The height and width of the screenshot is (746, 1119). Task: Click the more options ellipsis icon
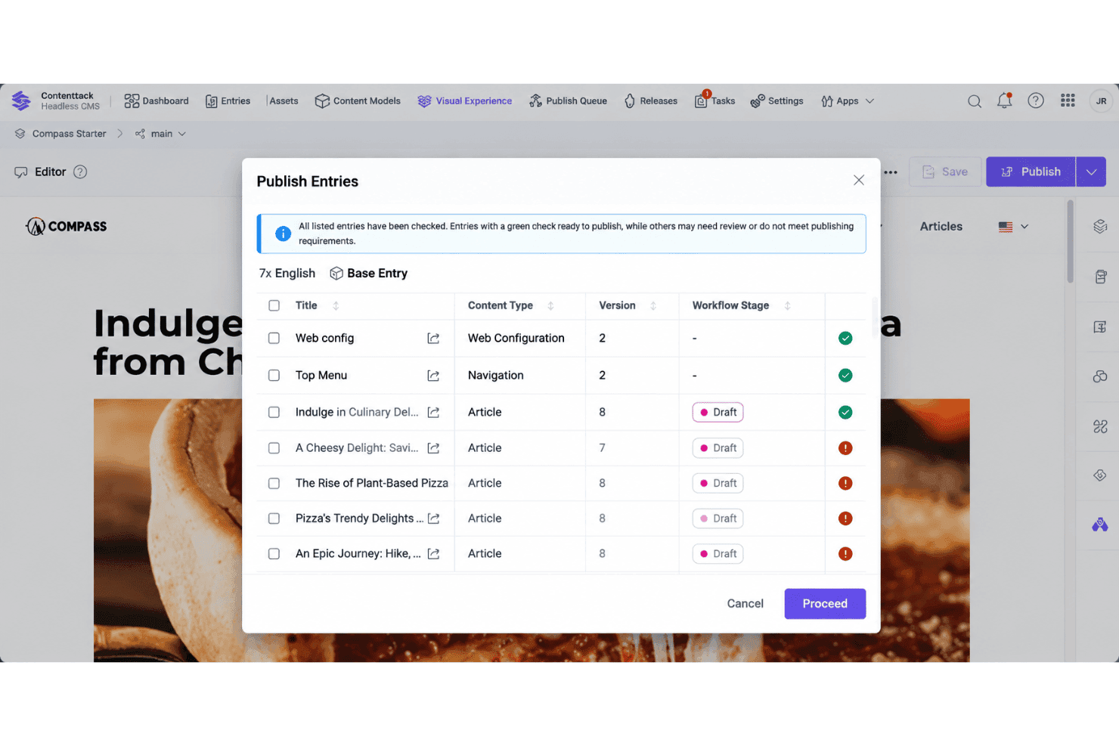point(891,172)
